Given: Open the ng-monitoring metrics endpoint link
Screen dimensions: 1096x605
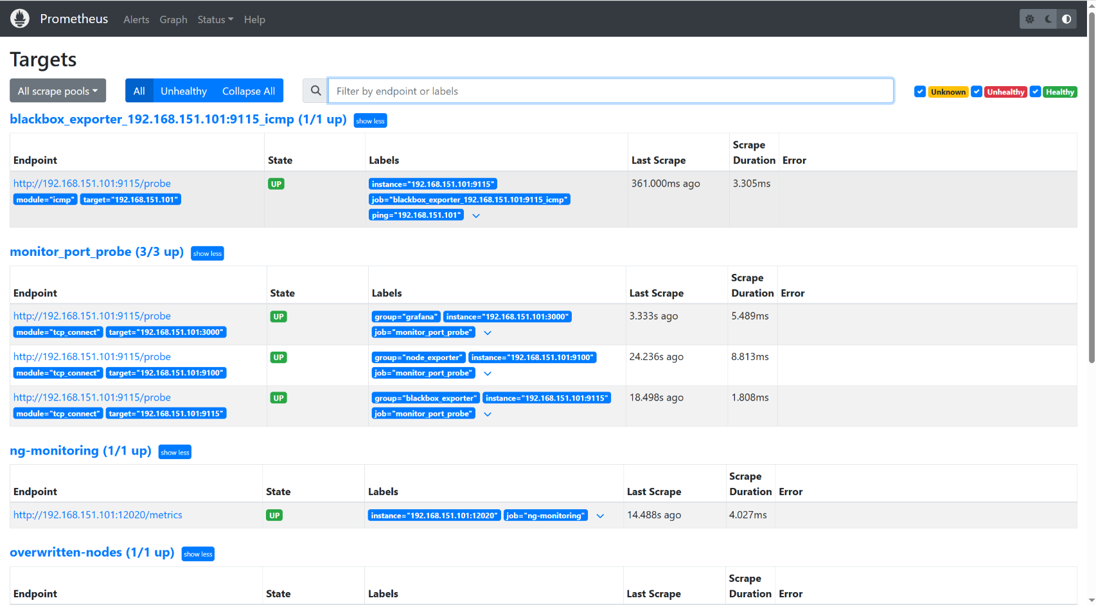Looking at the screenshot, I should pyautogui.click(x=98, y=515).
